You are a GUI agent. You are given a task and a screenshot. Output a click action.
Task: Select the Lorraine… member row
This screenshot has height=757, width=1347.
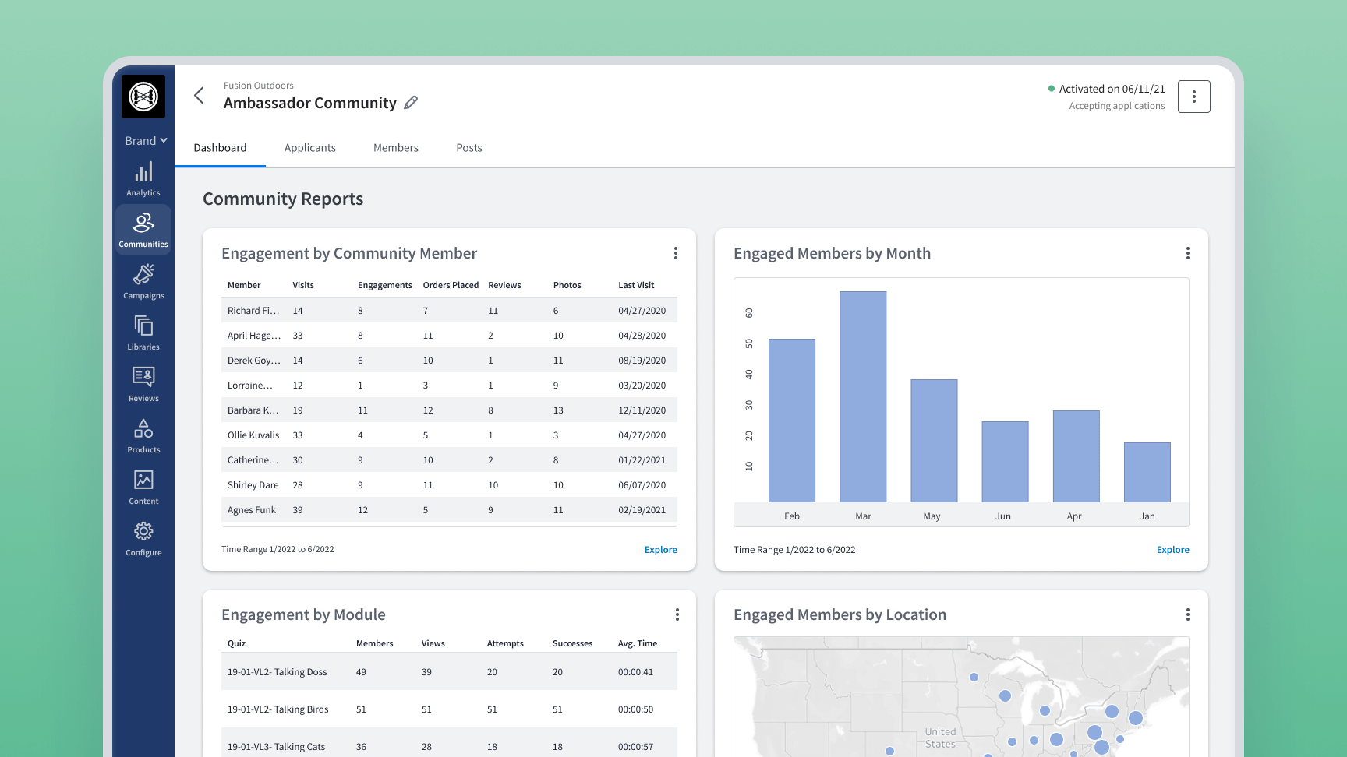[449, 385]
